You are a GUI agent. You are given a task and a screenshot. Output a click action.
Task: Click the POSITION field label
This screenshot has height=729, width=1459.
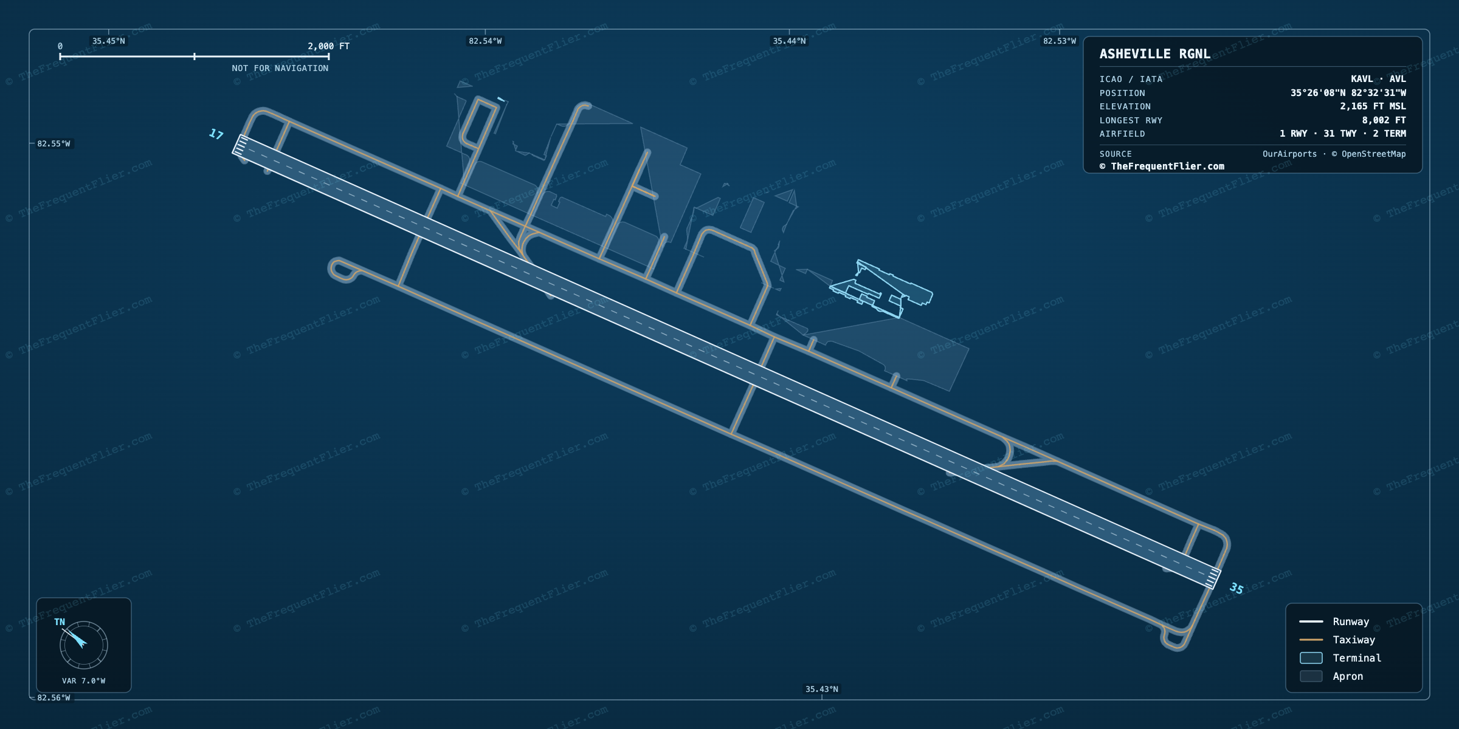click(x=1122, y=93)
